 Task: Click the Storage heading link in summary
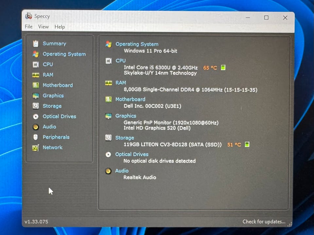click(125, 138)
